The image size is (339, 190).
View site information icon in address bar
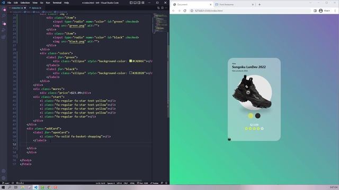click(x=192, y=11)
